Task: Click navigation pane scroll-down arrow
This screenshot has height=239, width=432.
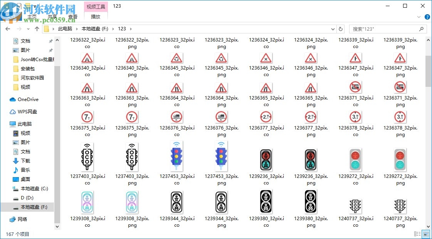Action: click(x=57, y=227)
